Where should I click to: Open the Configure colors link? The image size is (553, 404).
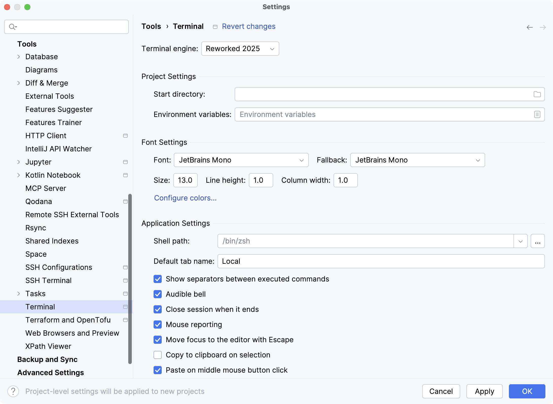pos(185,198)
